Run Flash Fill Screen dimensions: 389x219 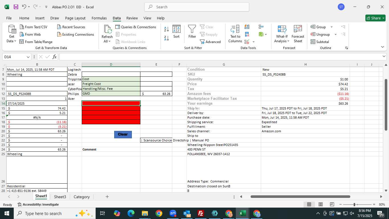(x=247, y=27)
